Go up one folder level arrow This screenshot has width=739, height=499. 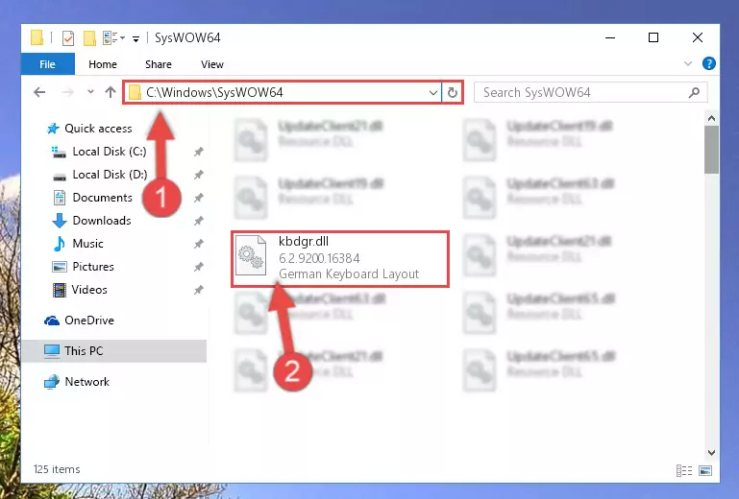[x=111, y=92]
